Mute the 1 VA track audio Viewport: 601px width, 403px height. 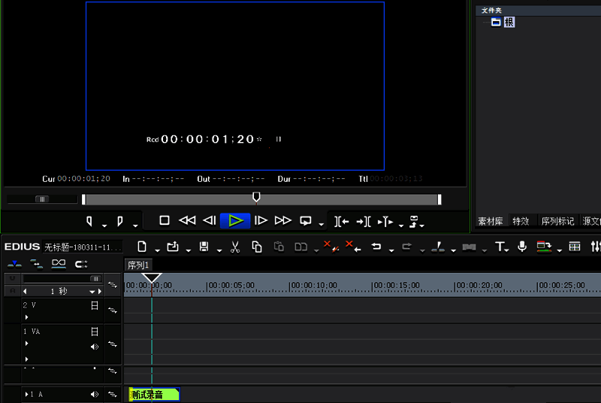coord(95,347)
